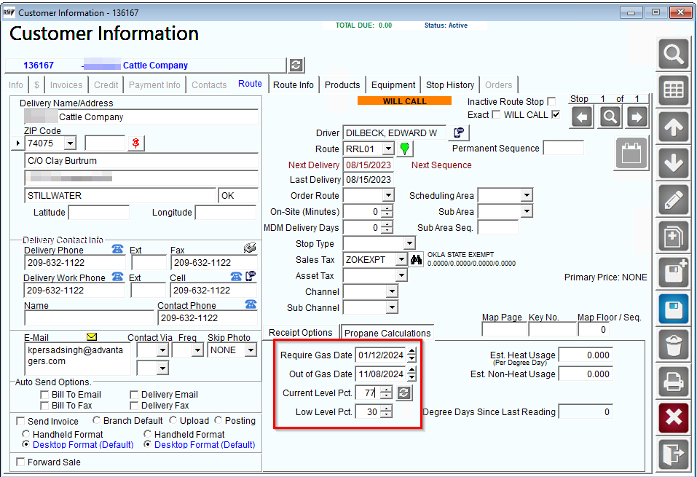Click the down arrow icon in right sidebar
Image resolution: width=697 pixels, height=477 pixels.
click(x=674, y=163)
